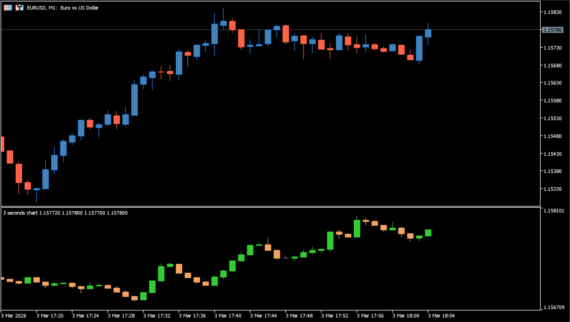The height and width of the screenshot is (322, 570).
Task: Select the 3 Mar 18:04 time label
Action: tap(441, 316)
